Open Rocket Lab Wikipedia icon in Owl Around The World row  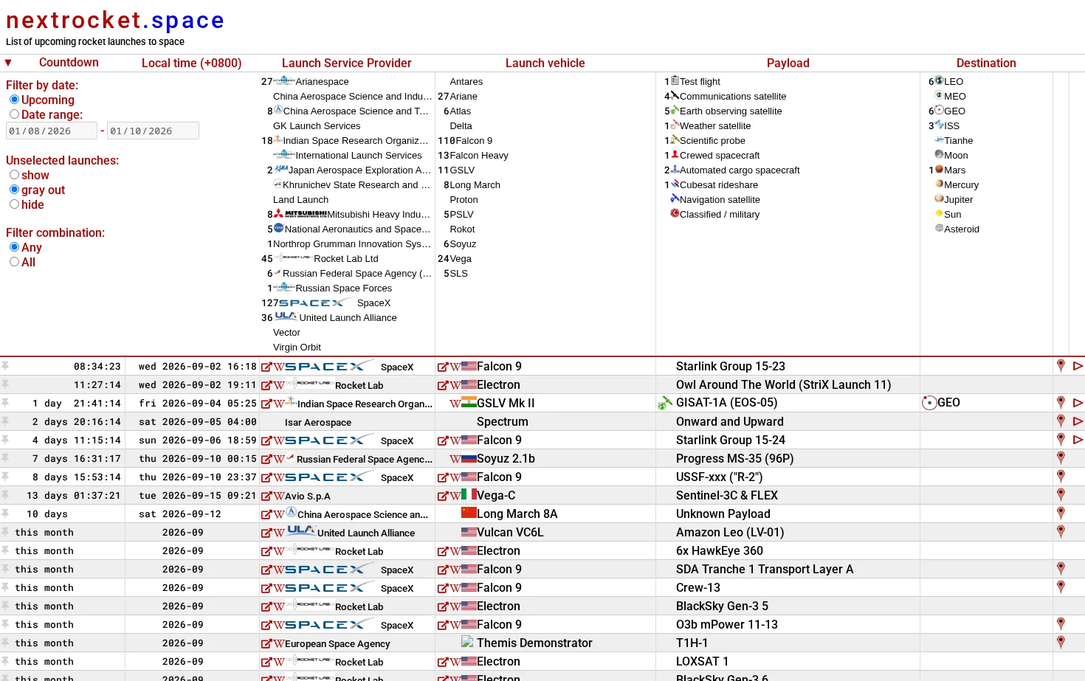(x=279, y=385)
